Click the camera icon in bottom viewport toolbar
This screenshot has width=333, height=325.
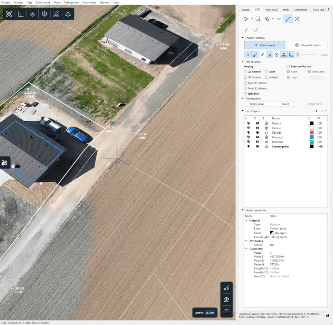click(x=227, y=312)
